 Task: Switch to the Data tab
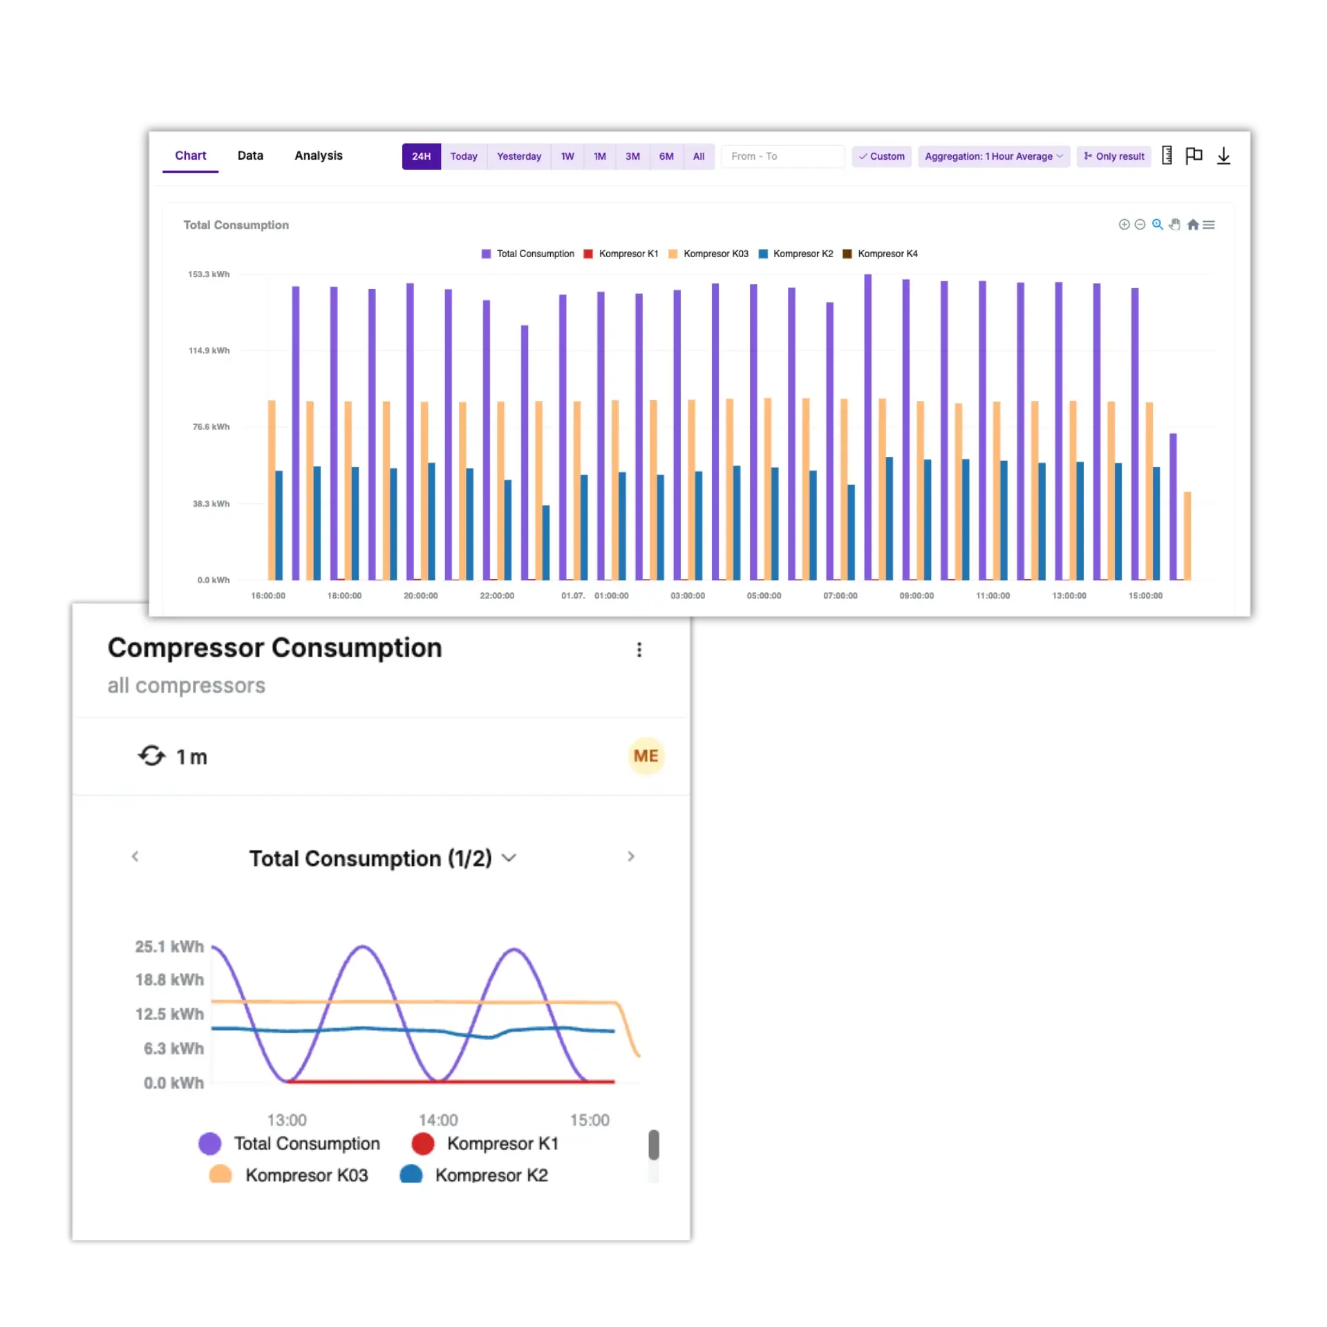tap(250, 156)
